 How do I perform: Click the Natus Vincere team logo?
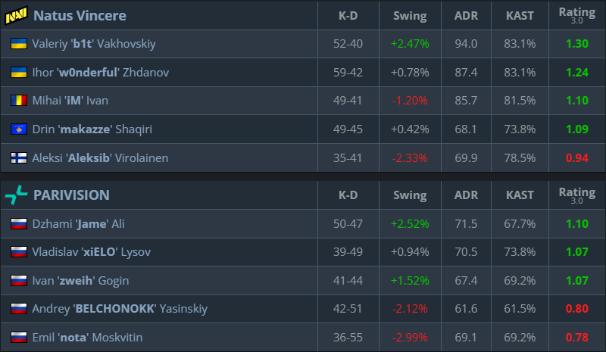click(x=17, y=15)
